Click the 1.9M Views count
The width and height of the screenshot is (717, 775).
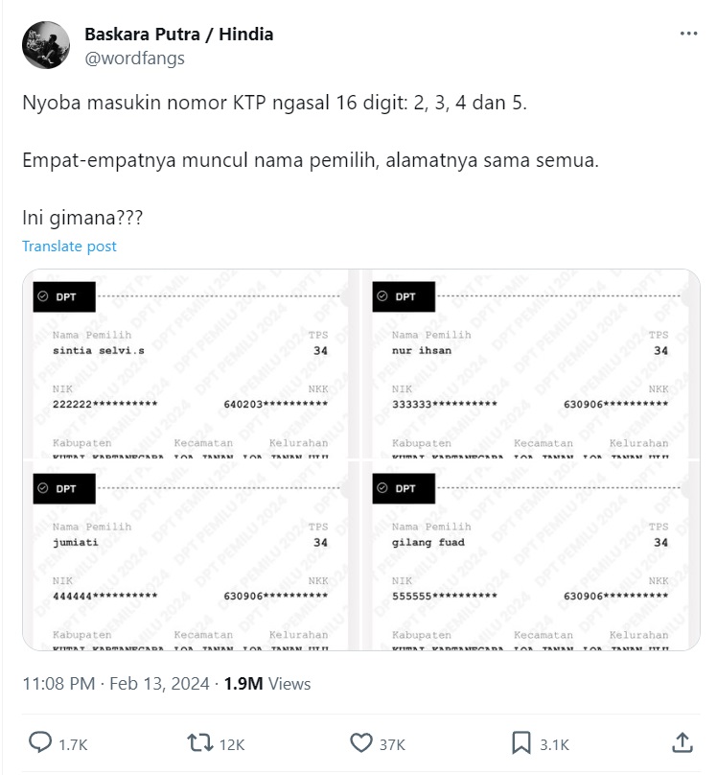coord(267,684)
